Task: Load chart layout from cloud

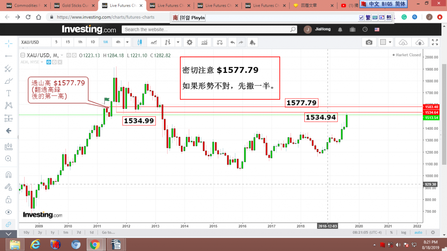Action: [403, 42]
